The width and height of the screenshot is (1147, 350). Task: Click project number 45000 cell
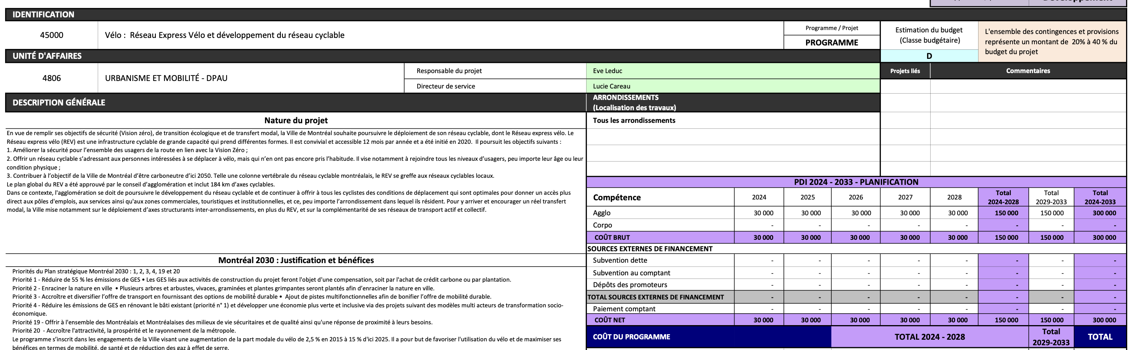click(x=52, y=35)
